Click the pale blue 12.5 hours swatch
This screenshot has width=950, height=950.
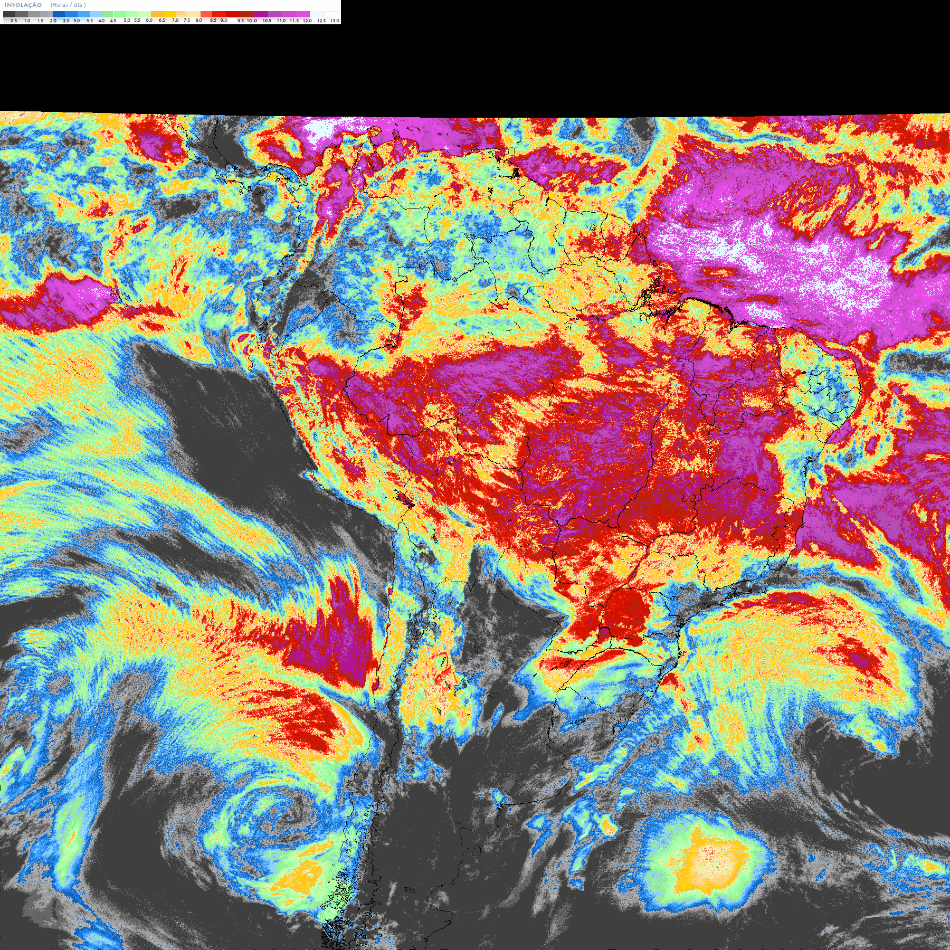(x=317, y=14)
